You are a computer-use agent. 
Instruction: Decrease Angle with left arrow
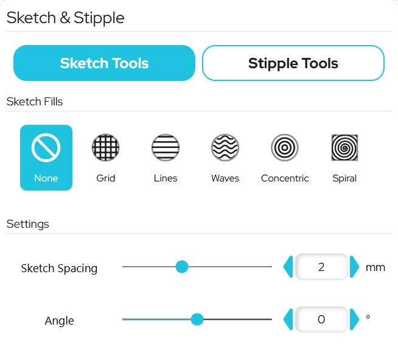(288, 319)
